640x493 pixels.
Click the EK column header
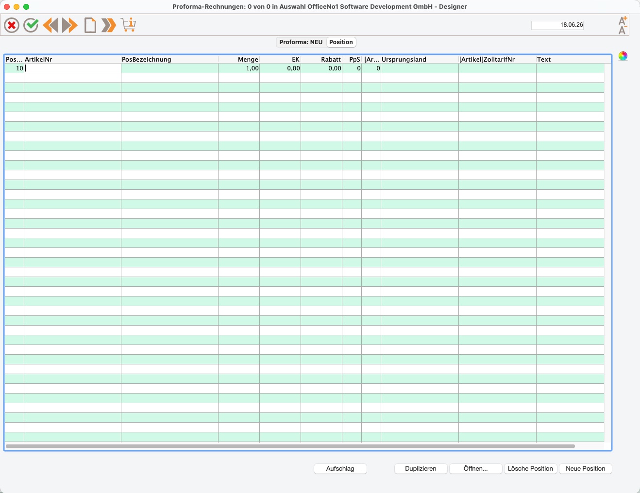[x=280, y=59]
